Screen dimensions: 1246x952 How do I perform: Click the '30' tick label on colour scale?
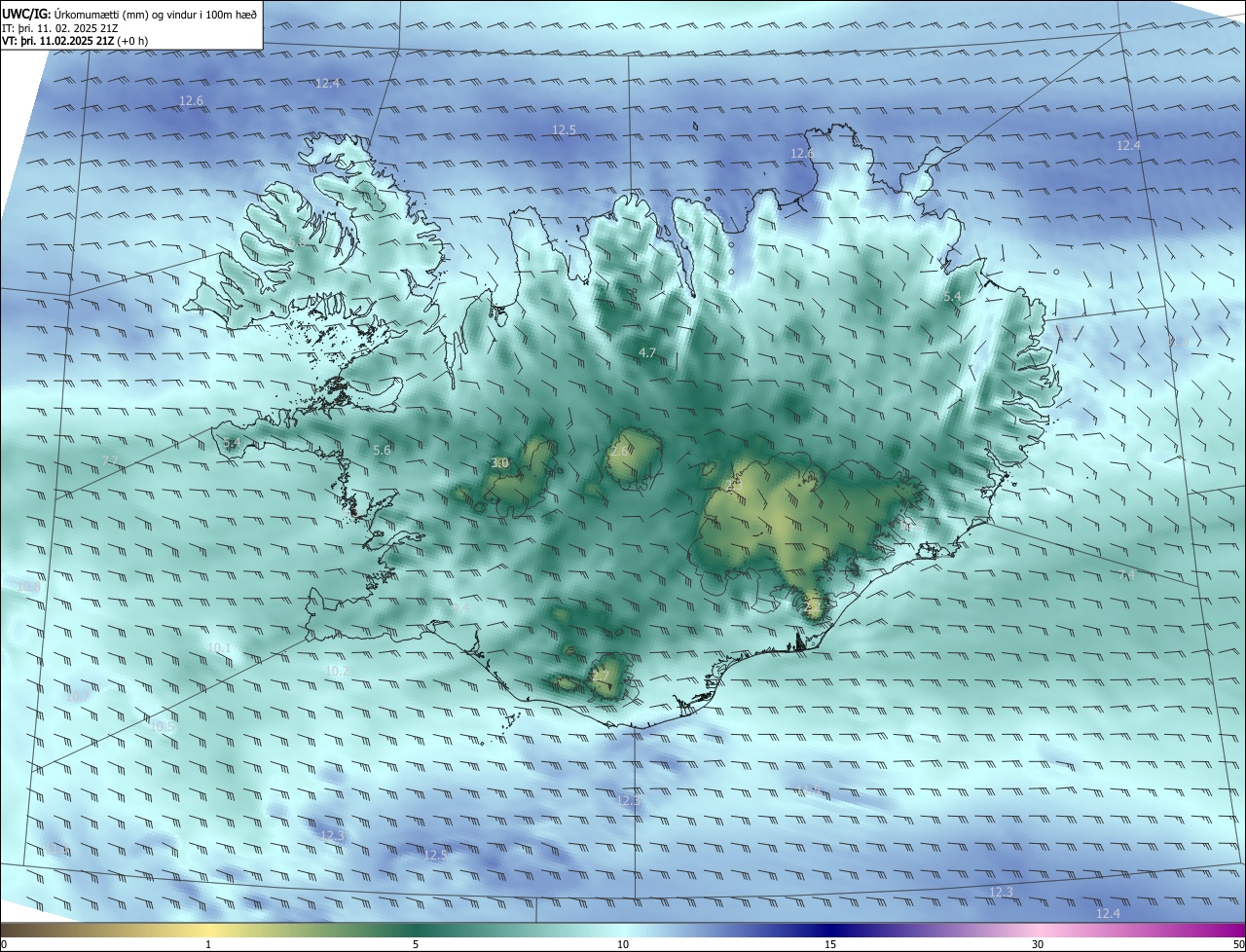(x=1038, y=944)
